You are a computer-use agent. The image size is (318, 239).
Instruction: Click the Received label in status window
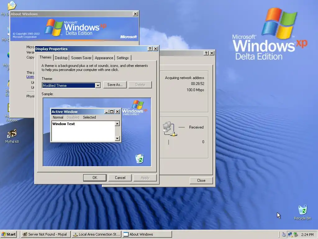coord(196,127)
